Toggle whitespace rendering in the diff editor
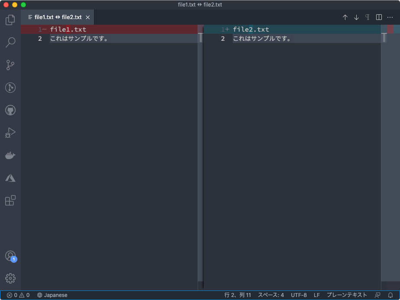 click(367, 17)
